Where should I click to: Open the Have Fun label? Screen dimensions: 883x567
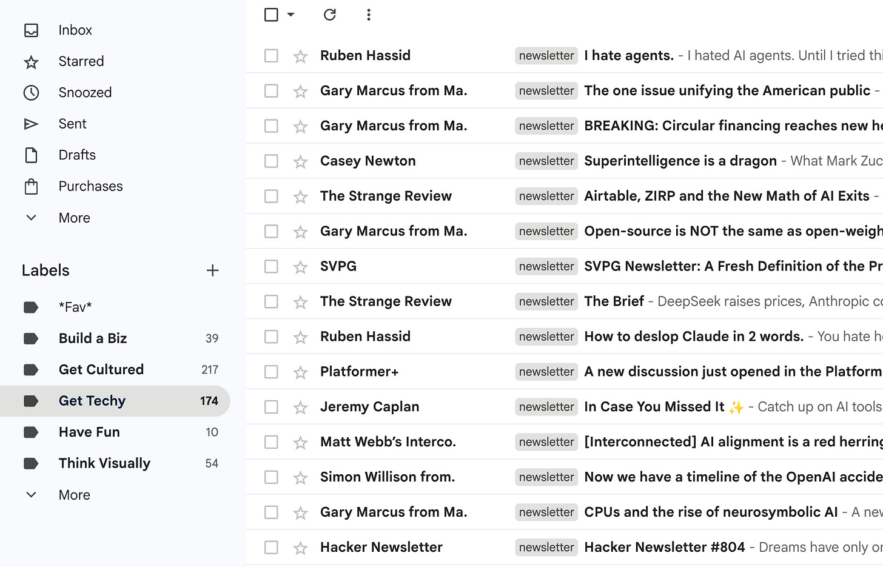click(x=89, y=432)
